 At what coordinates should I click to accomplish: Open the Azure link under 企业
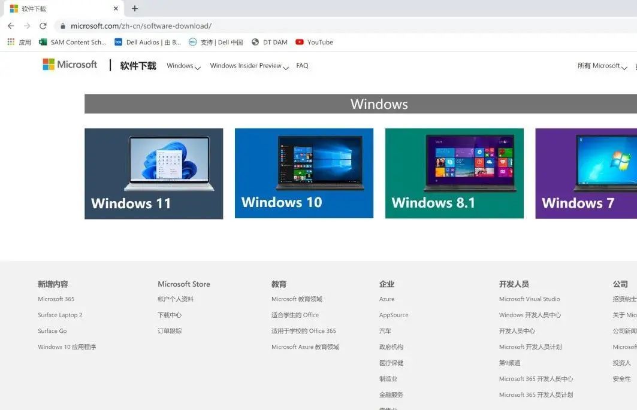point(387,299)
